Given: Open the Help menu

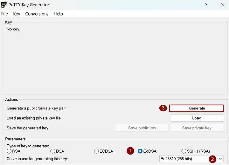Looking at the screenshot, I should point(58,14).
